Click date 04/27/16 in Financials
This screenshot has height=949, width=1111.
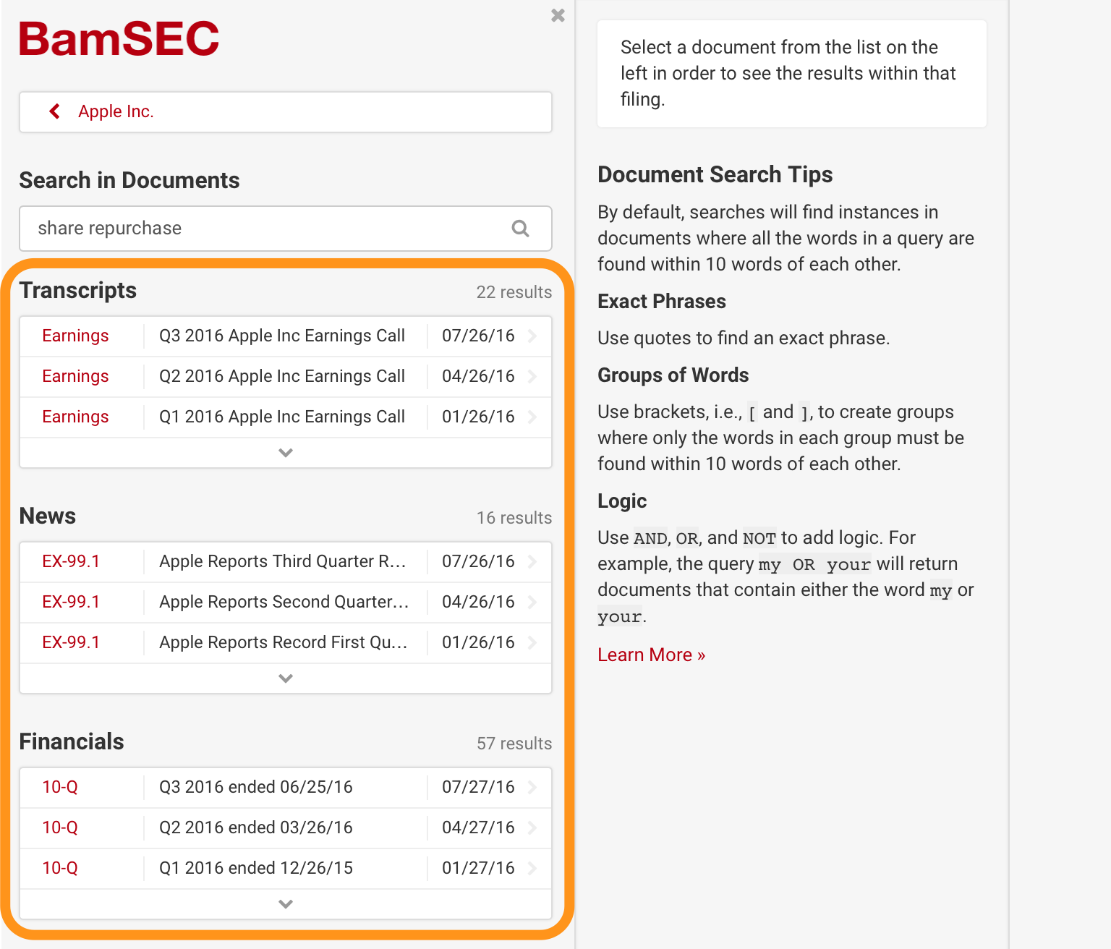click(478, 827)
